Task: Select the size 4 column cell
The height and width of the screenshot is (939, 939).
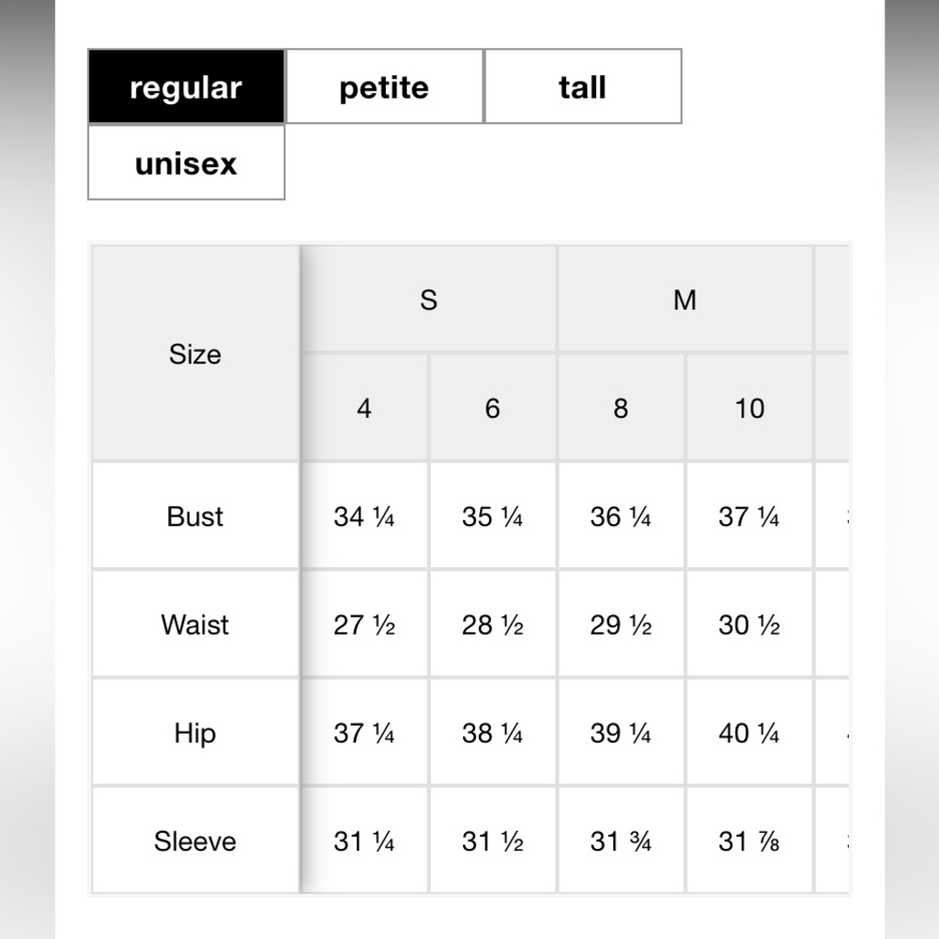Action: (364, 408)
